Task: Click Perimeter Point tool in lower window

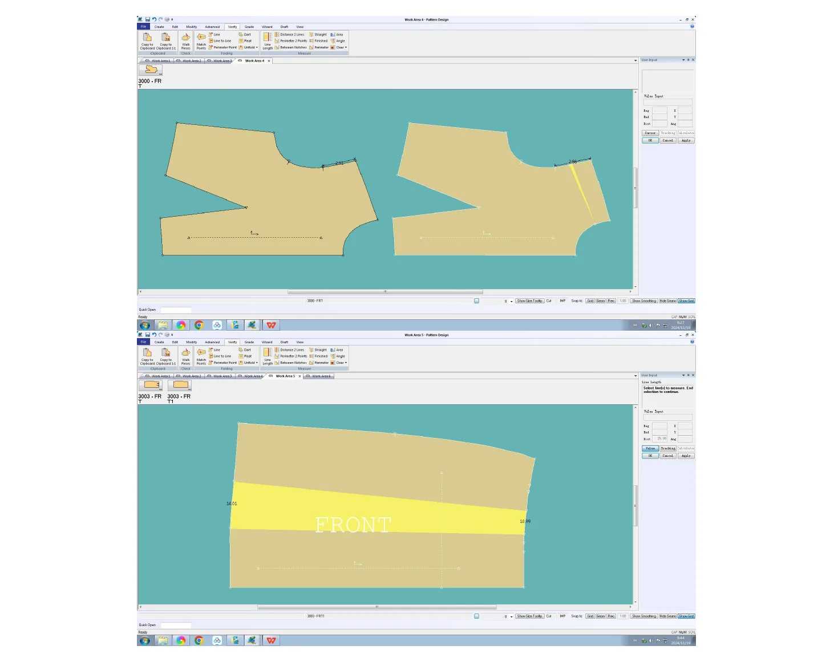Action: pos(222,363)
